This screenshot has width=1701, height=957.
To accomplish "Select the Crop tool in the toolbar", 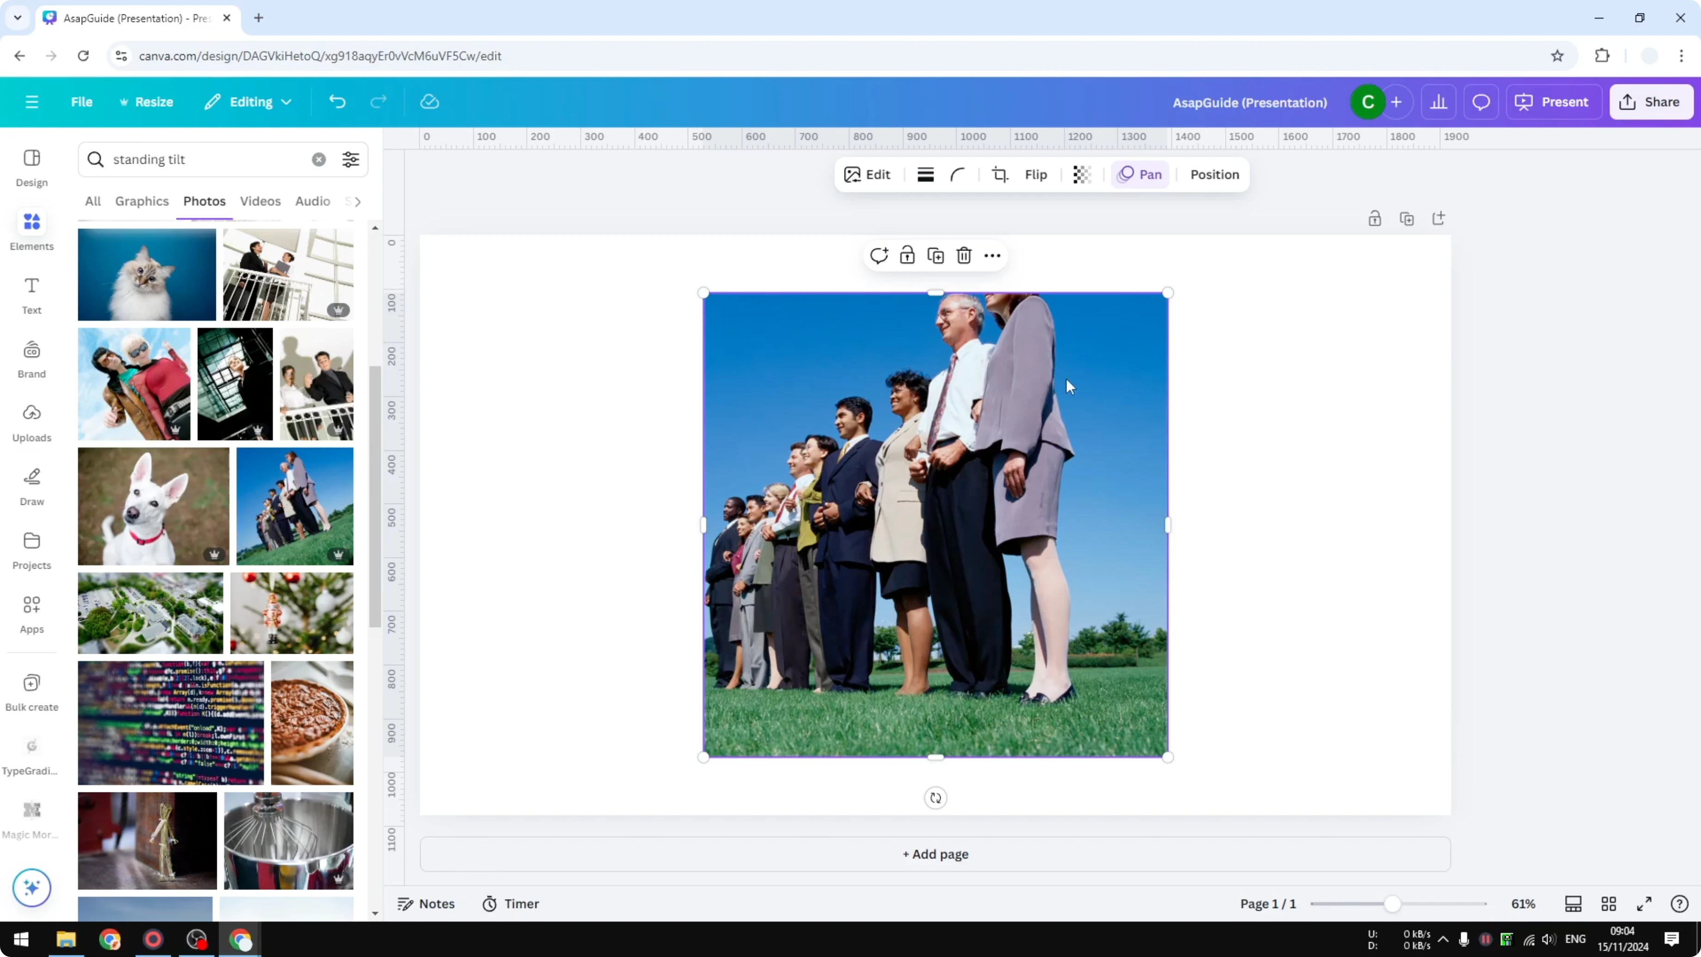I will [1000, 174].
